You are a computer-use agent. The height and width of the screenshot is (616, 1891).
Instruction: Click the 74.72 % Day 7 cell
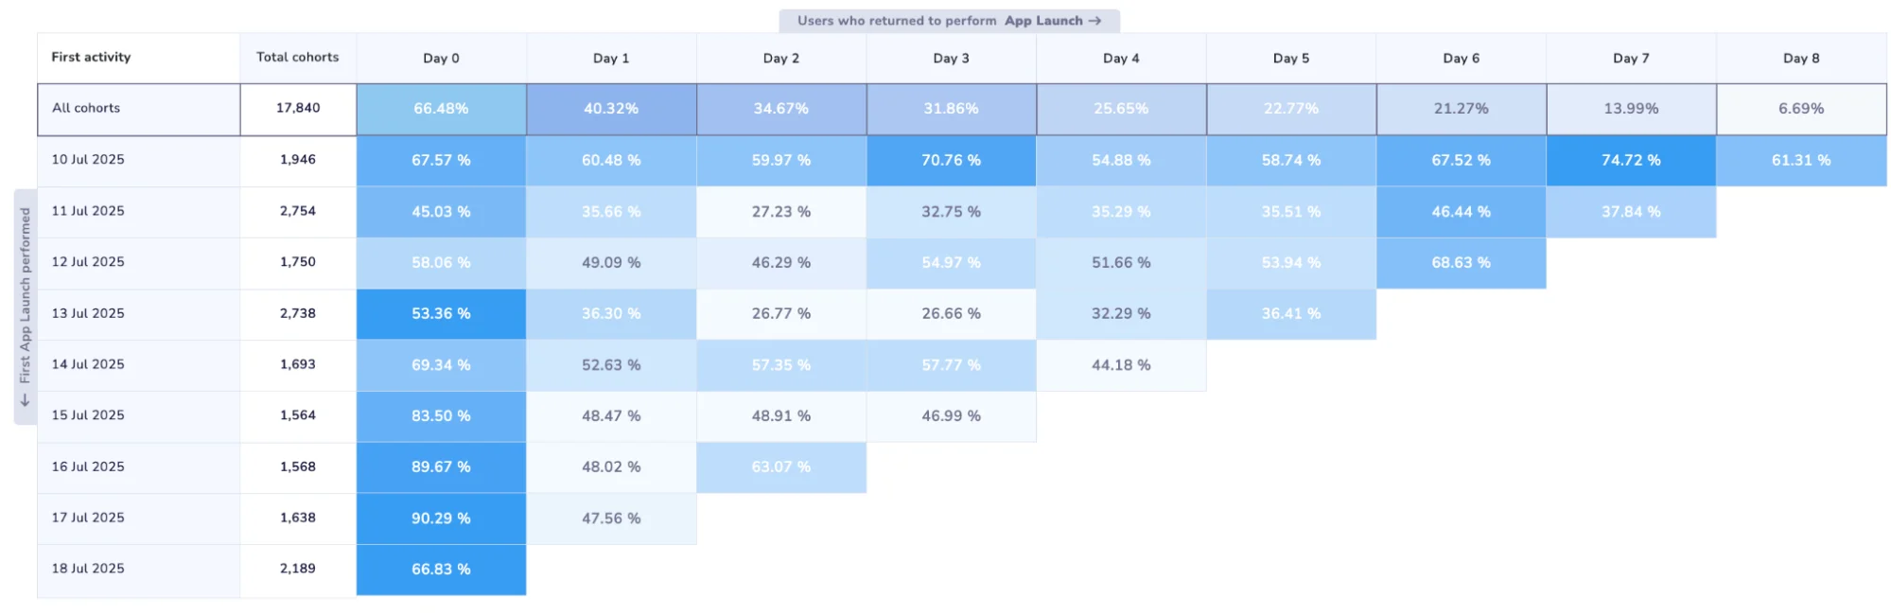point(1631,161)
